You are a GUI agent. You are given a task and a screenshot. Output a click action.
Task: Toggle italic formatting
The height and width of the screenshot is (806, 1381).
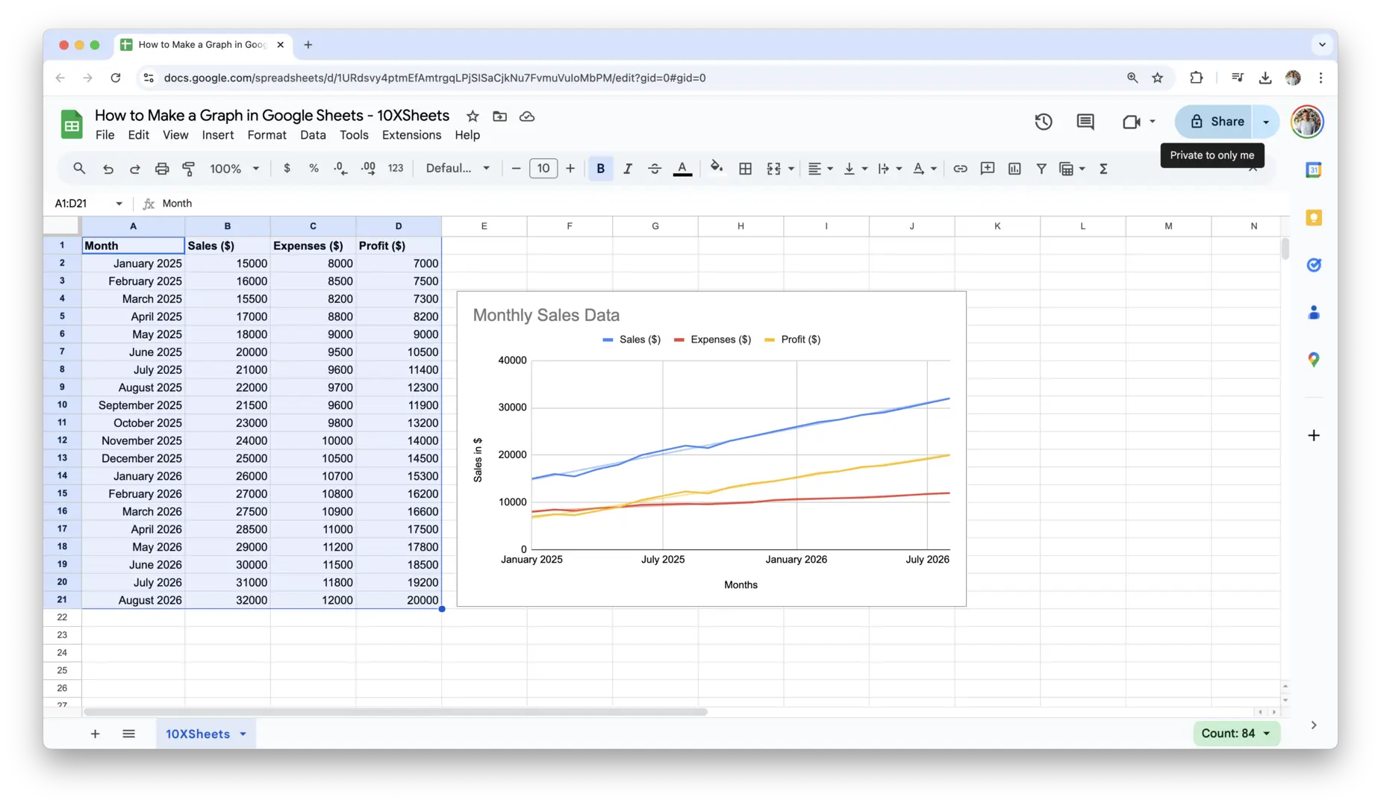(628, 169)
